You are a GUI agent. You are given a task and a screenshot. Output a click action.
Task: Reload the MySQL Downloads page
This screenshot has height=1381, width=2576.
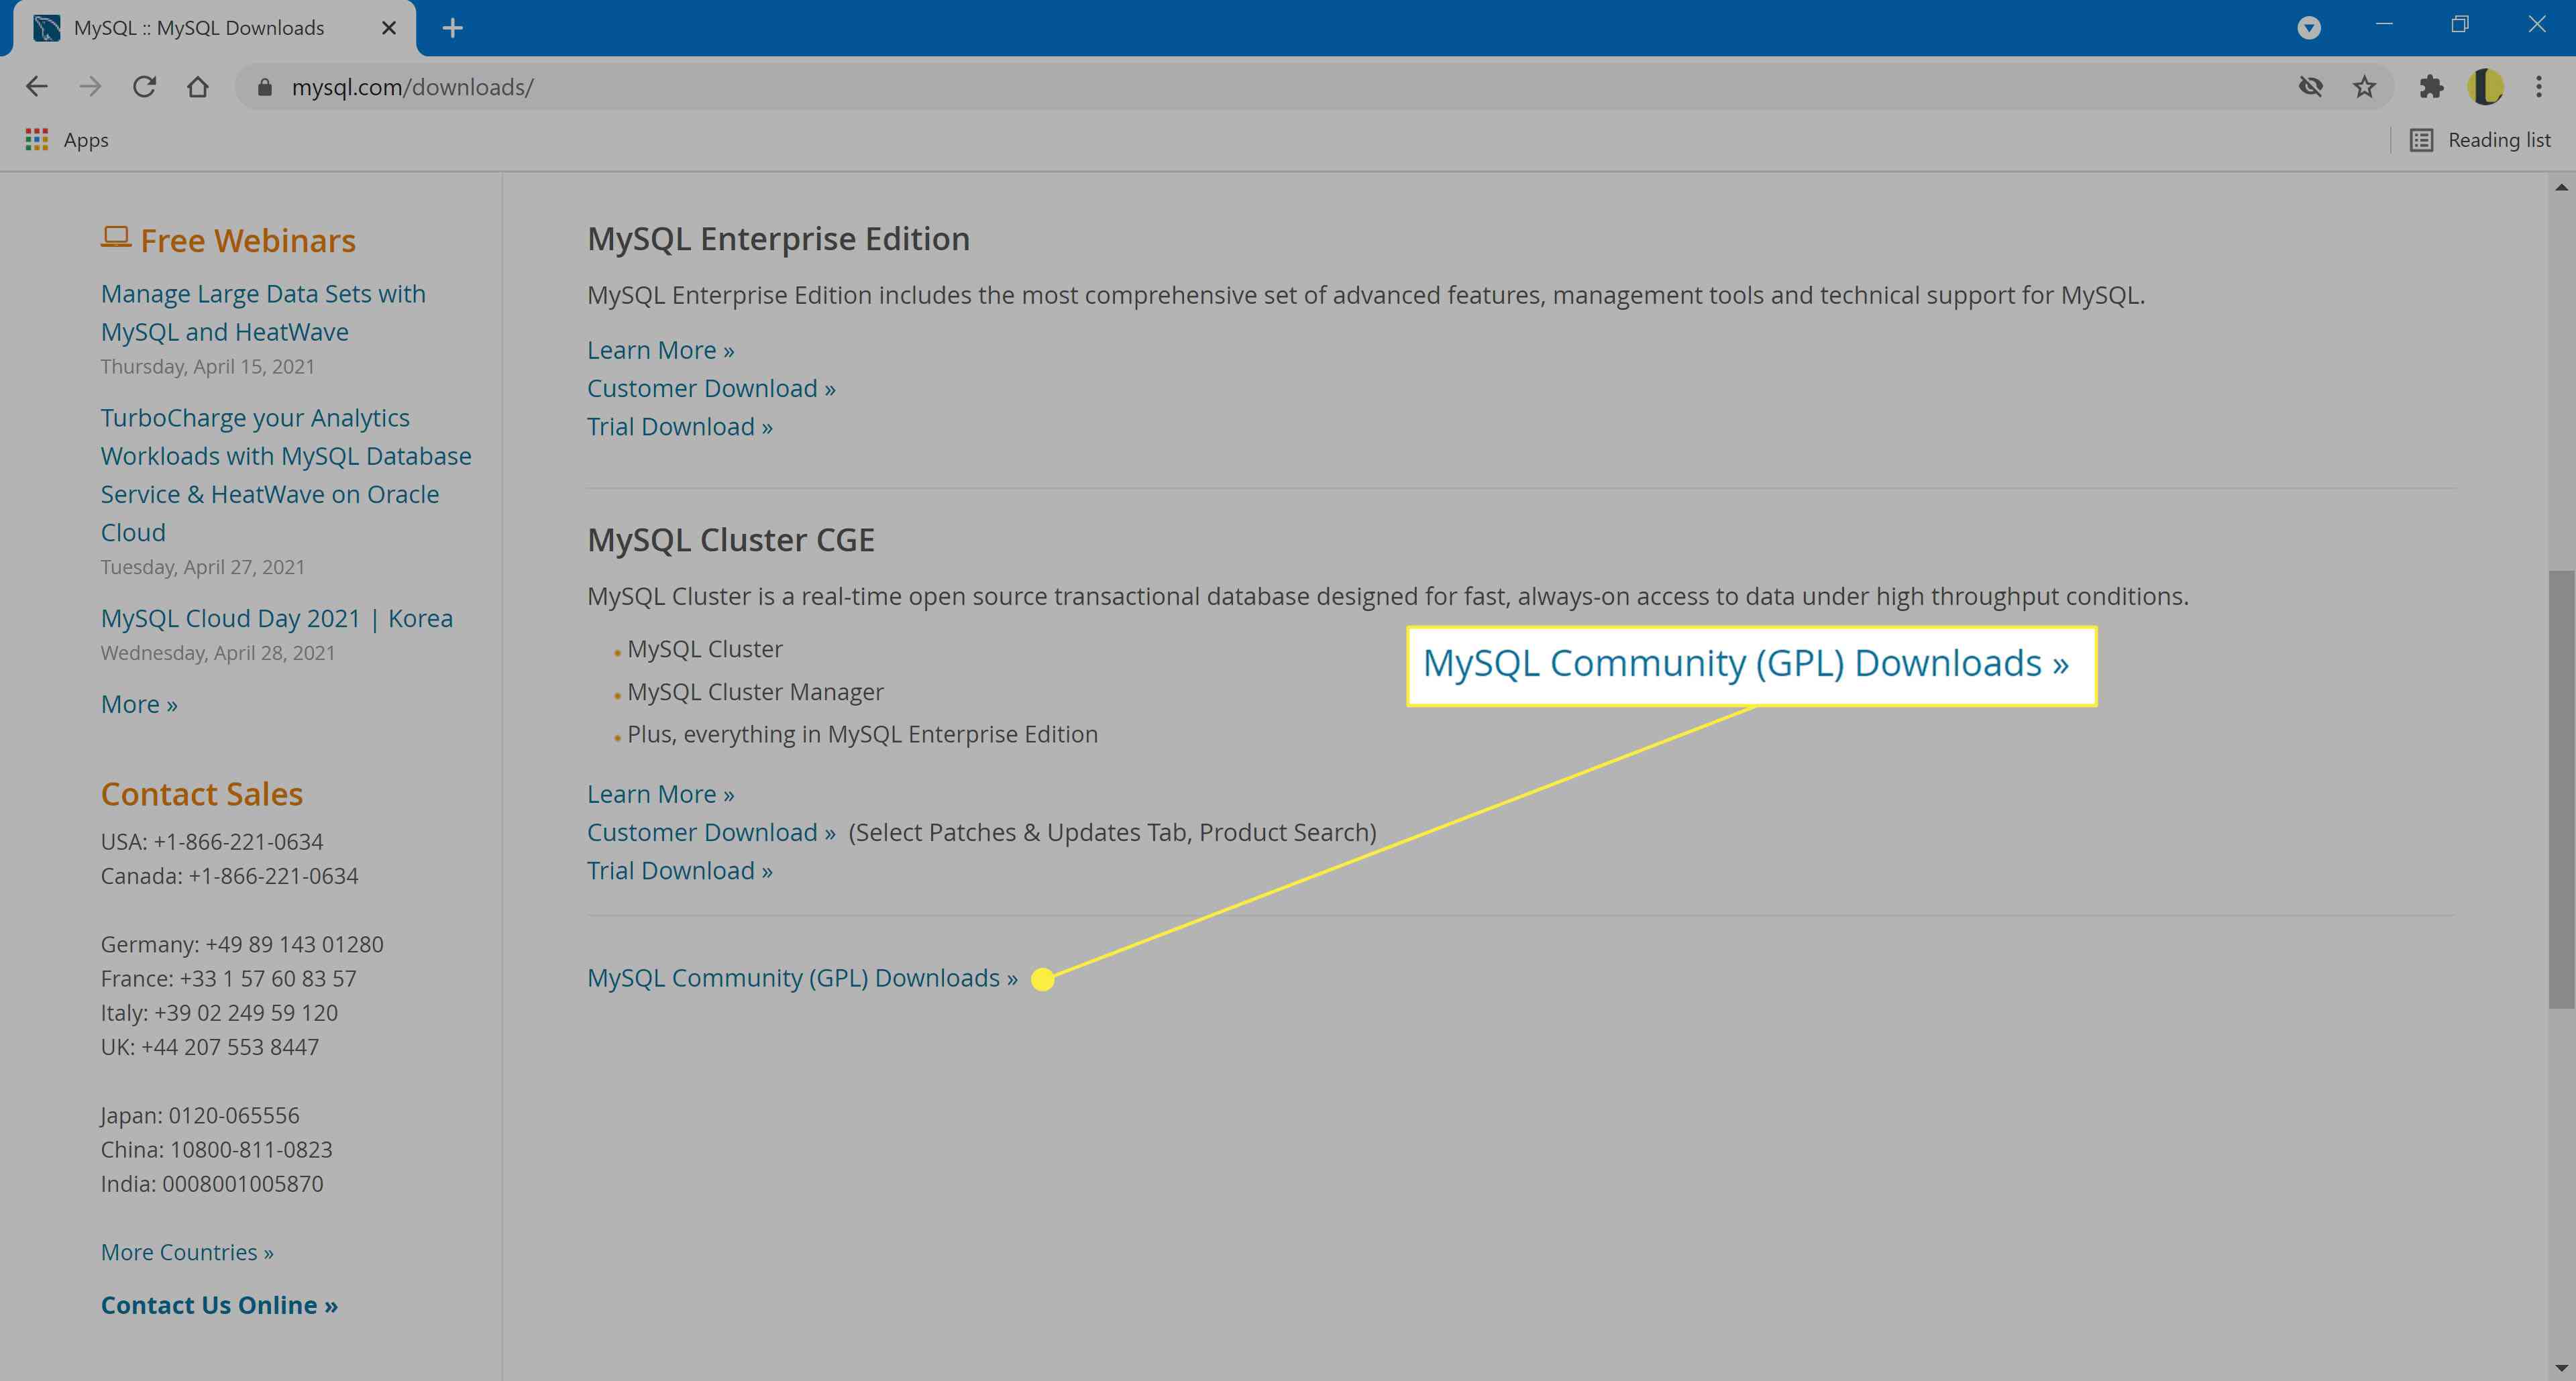click(x=145, y=87)
